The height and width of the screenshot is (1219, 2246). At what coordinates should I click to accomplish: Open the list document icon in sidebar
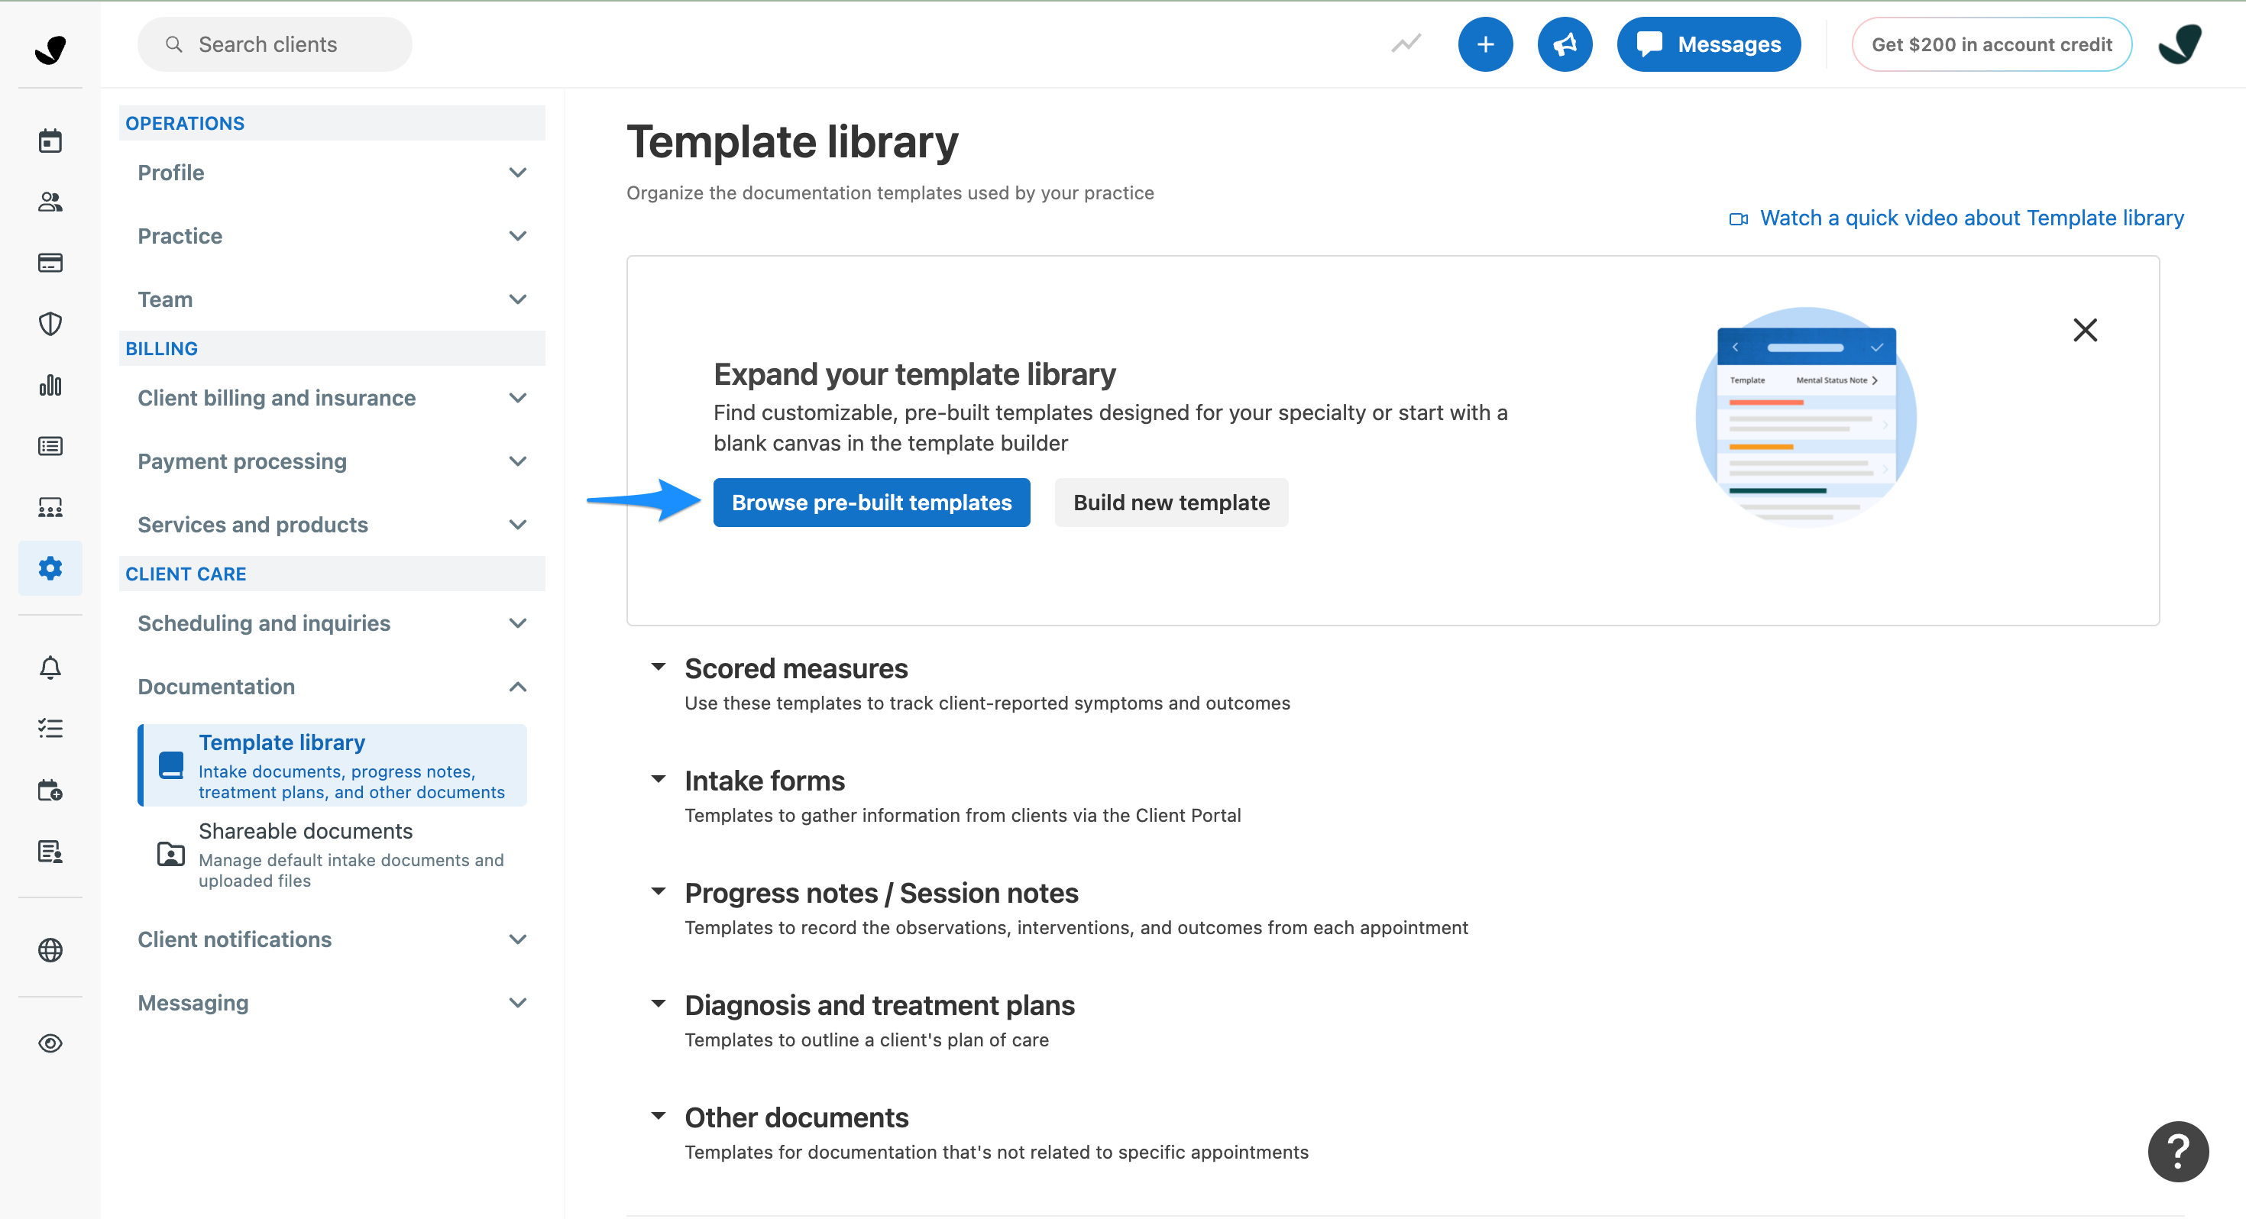point(50,445)
